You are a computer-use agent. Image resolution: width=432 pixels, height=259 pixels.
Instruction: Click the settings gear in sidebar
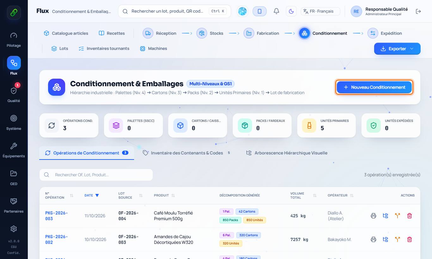coord(14,229)
